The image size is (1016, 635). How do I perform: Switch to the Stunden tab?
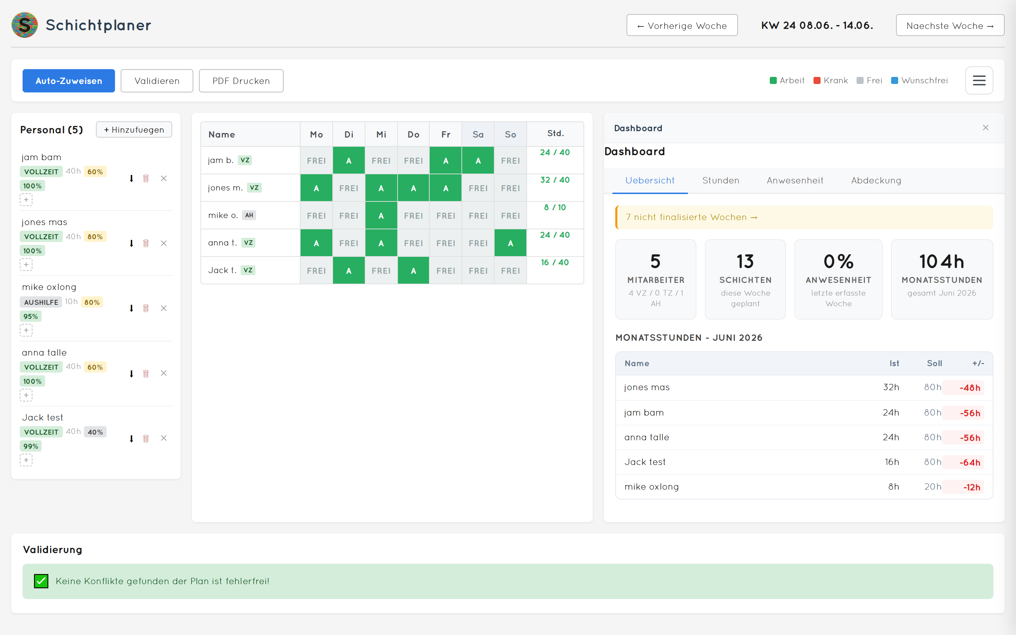tap(720, 181)
